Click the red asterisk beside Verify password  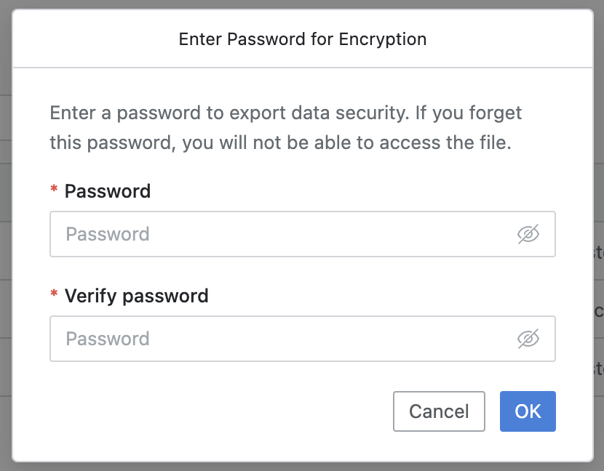click(x=54, y=294)
